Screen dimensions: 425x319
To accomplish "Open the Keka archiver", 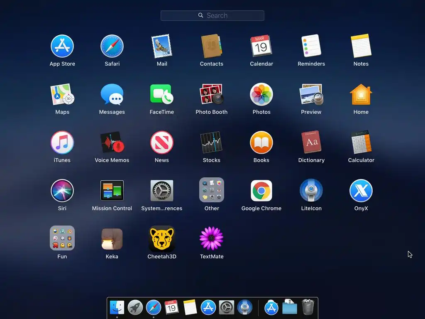I will pyautogui.click(x=112, y=239).
